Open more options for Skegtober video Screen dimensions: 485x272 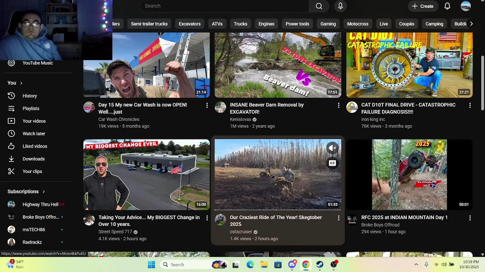pos(338,218)
